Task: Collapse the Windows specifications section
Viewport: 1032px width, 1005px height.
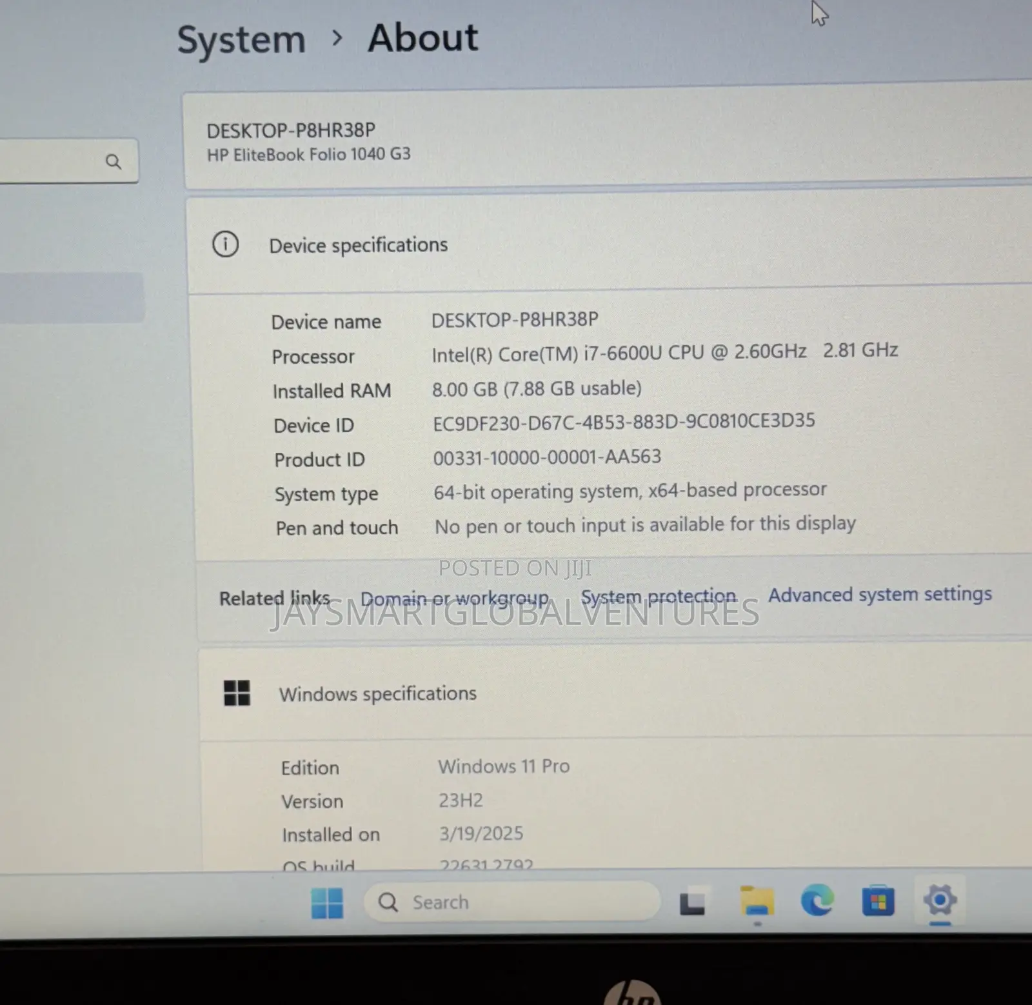Action: (616, 694)
